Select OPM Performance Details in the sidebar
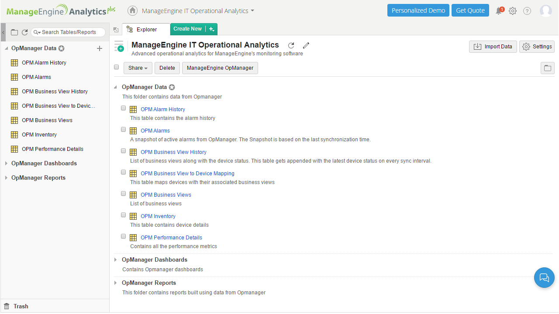Viewport: 559px width, 314px height. (52, 149)
